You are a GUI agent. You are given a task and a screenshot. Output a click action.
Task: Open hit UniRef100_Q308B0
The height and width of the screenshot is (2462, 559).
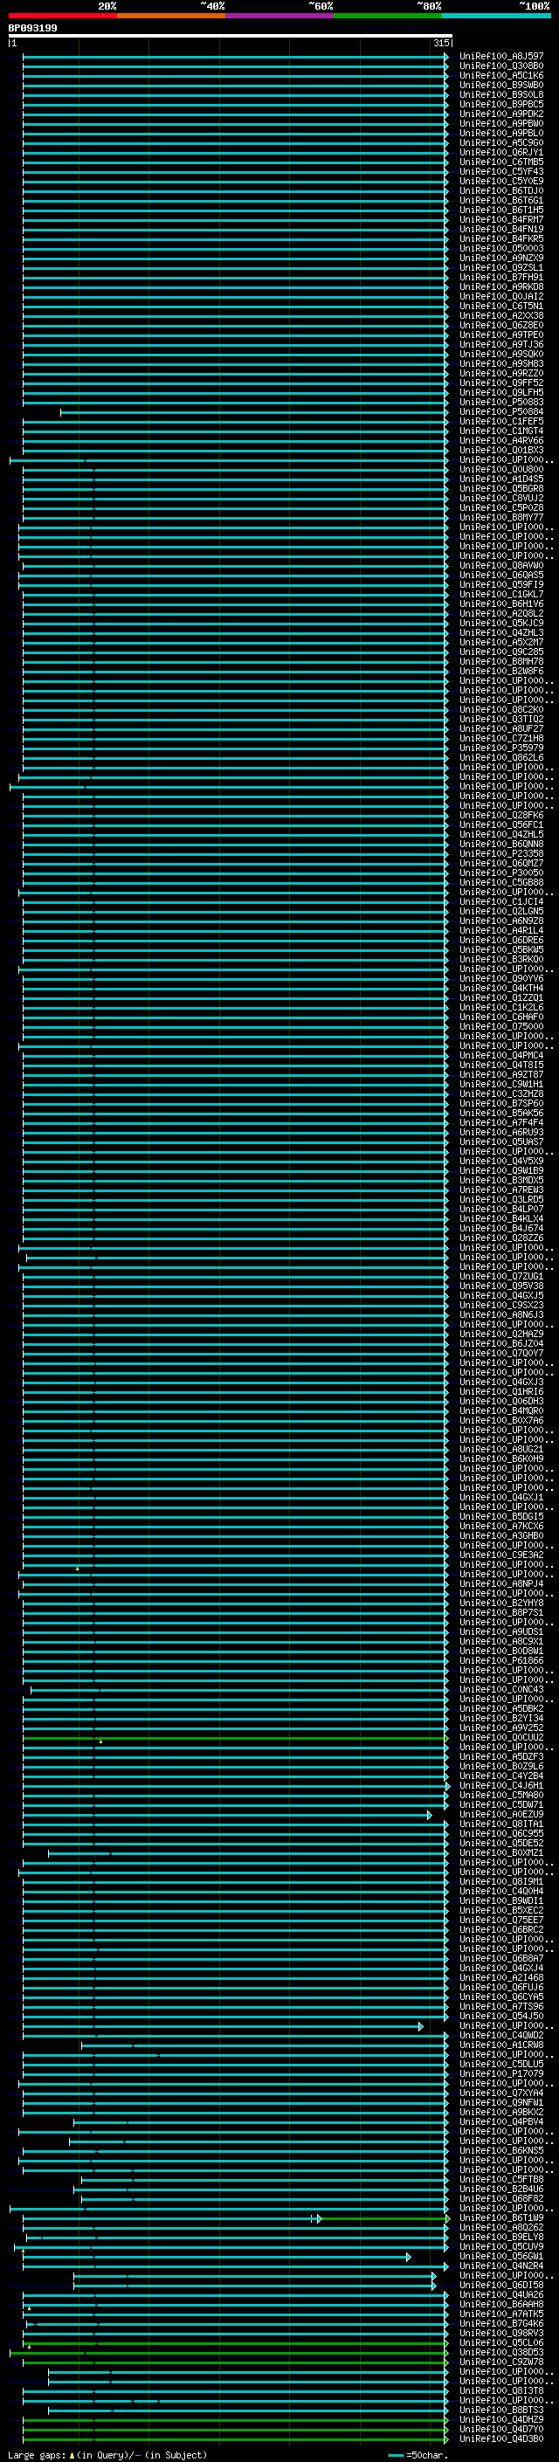click(x=501, y=66)
